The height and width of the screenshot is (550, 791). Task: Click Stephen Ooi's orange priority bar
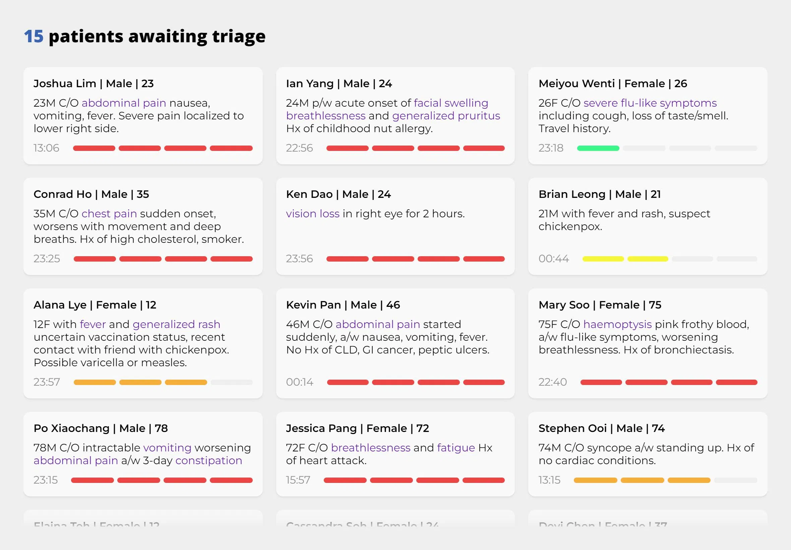[642, 480]
